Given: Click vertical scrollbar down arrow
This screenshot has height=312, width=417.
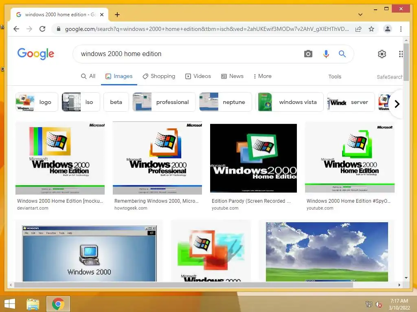Looking at the screenshot, I should coord(406,278).
